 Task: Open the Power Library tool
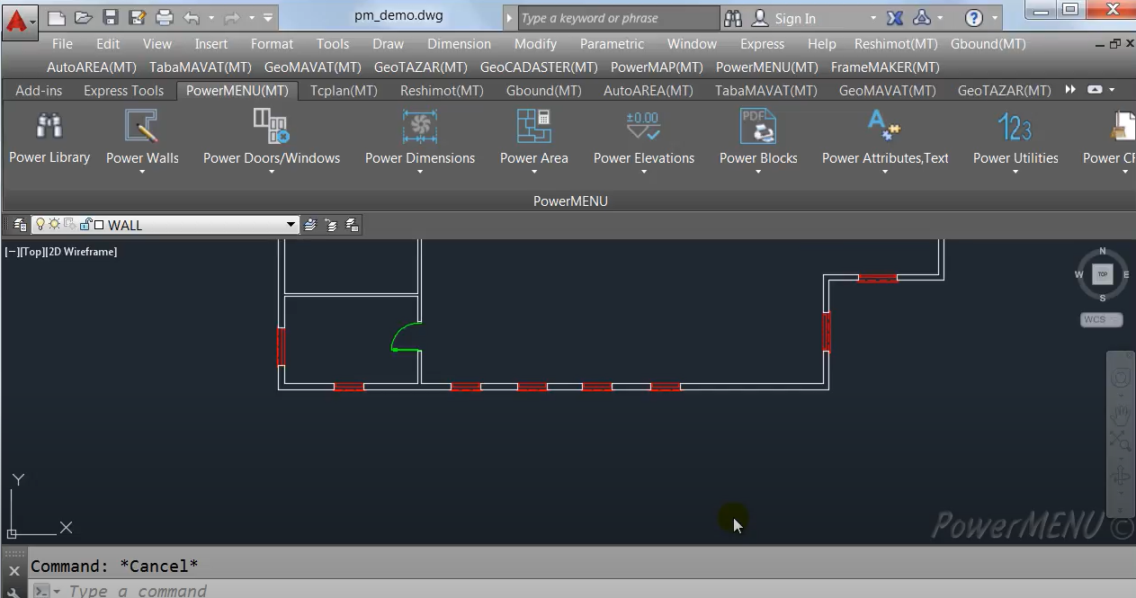pos(49,138)
